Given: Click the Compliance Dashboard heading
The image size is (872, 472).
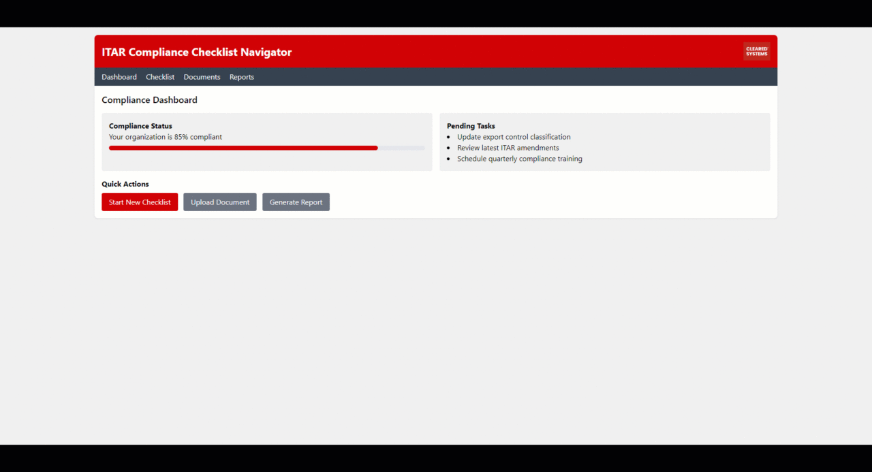Looking at the screenshot, I should point(149,100).
